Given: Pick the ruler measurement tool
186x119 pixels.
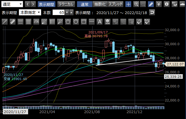Looking at the screenshot, I should click(x=13, y=22).
